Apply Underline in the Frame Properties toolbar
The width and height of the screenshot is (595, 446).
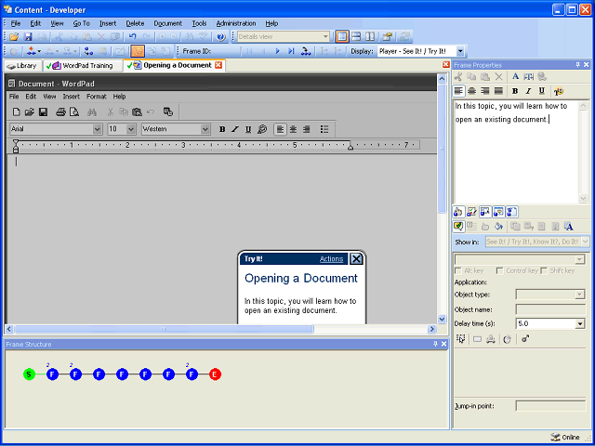[541, 91]
